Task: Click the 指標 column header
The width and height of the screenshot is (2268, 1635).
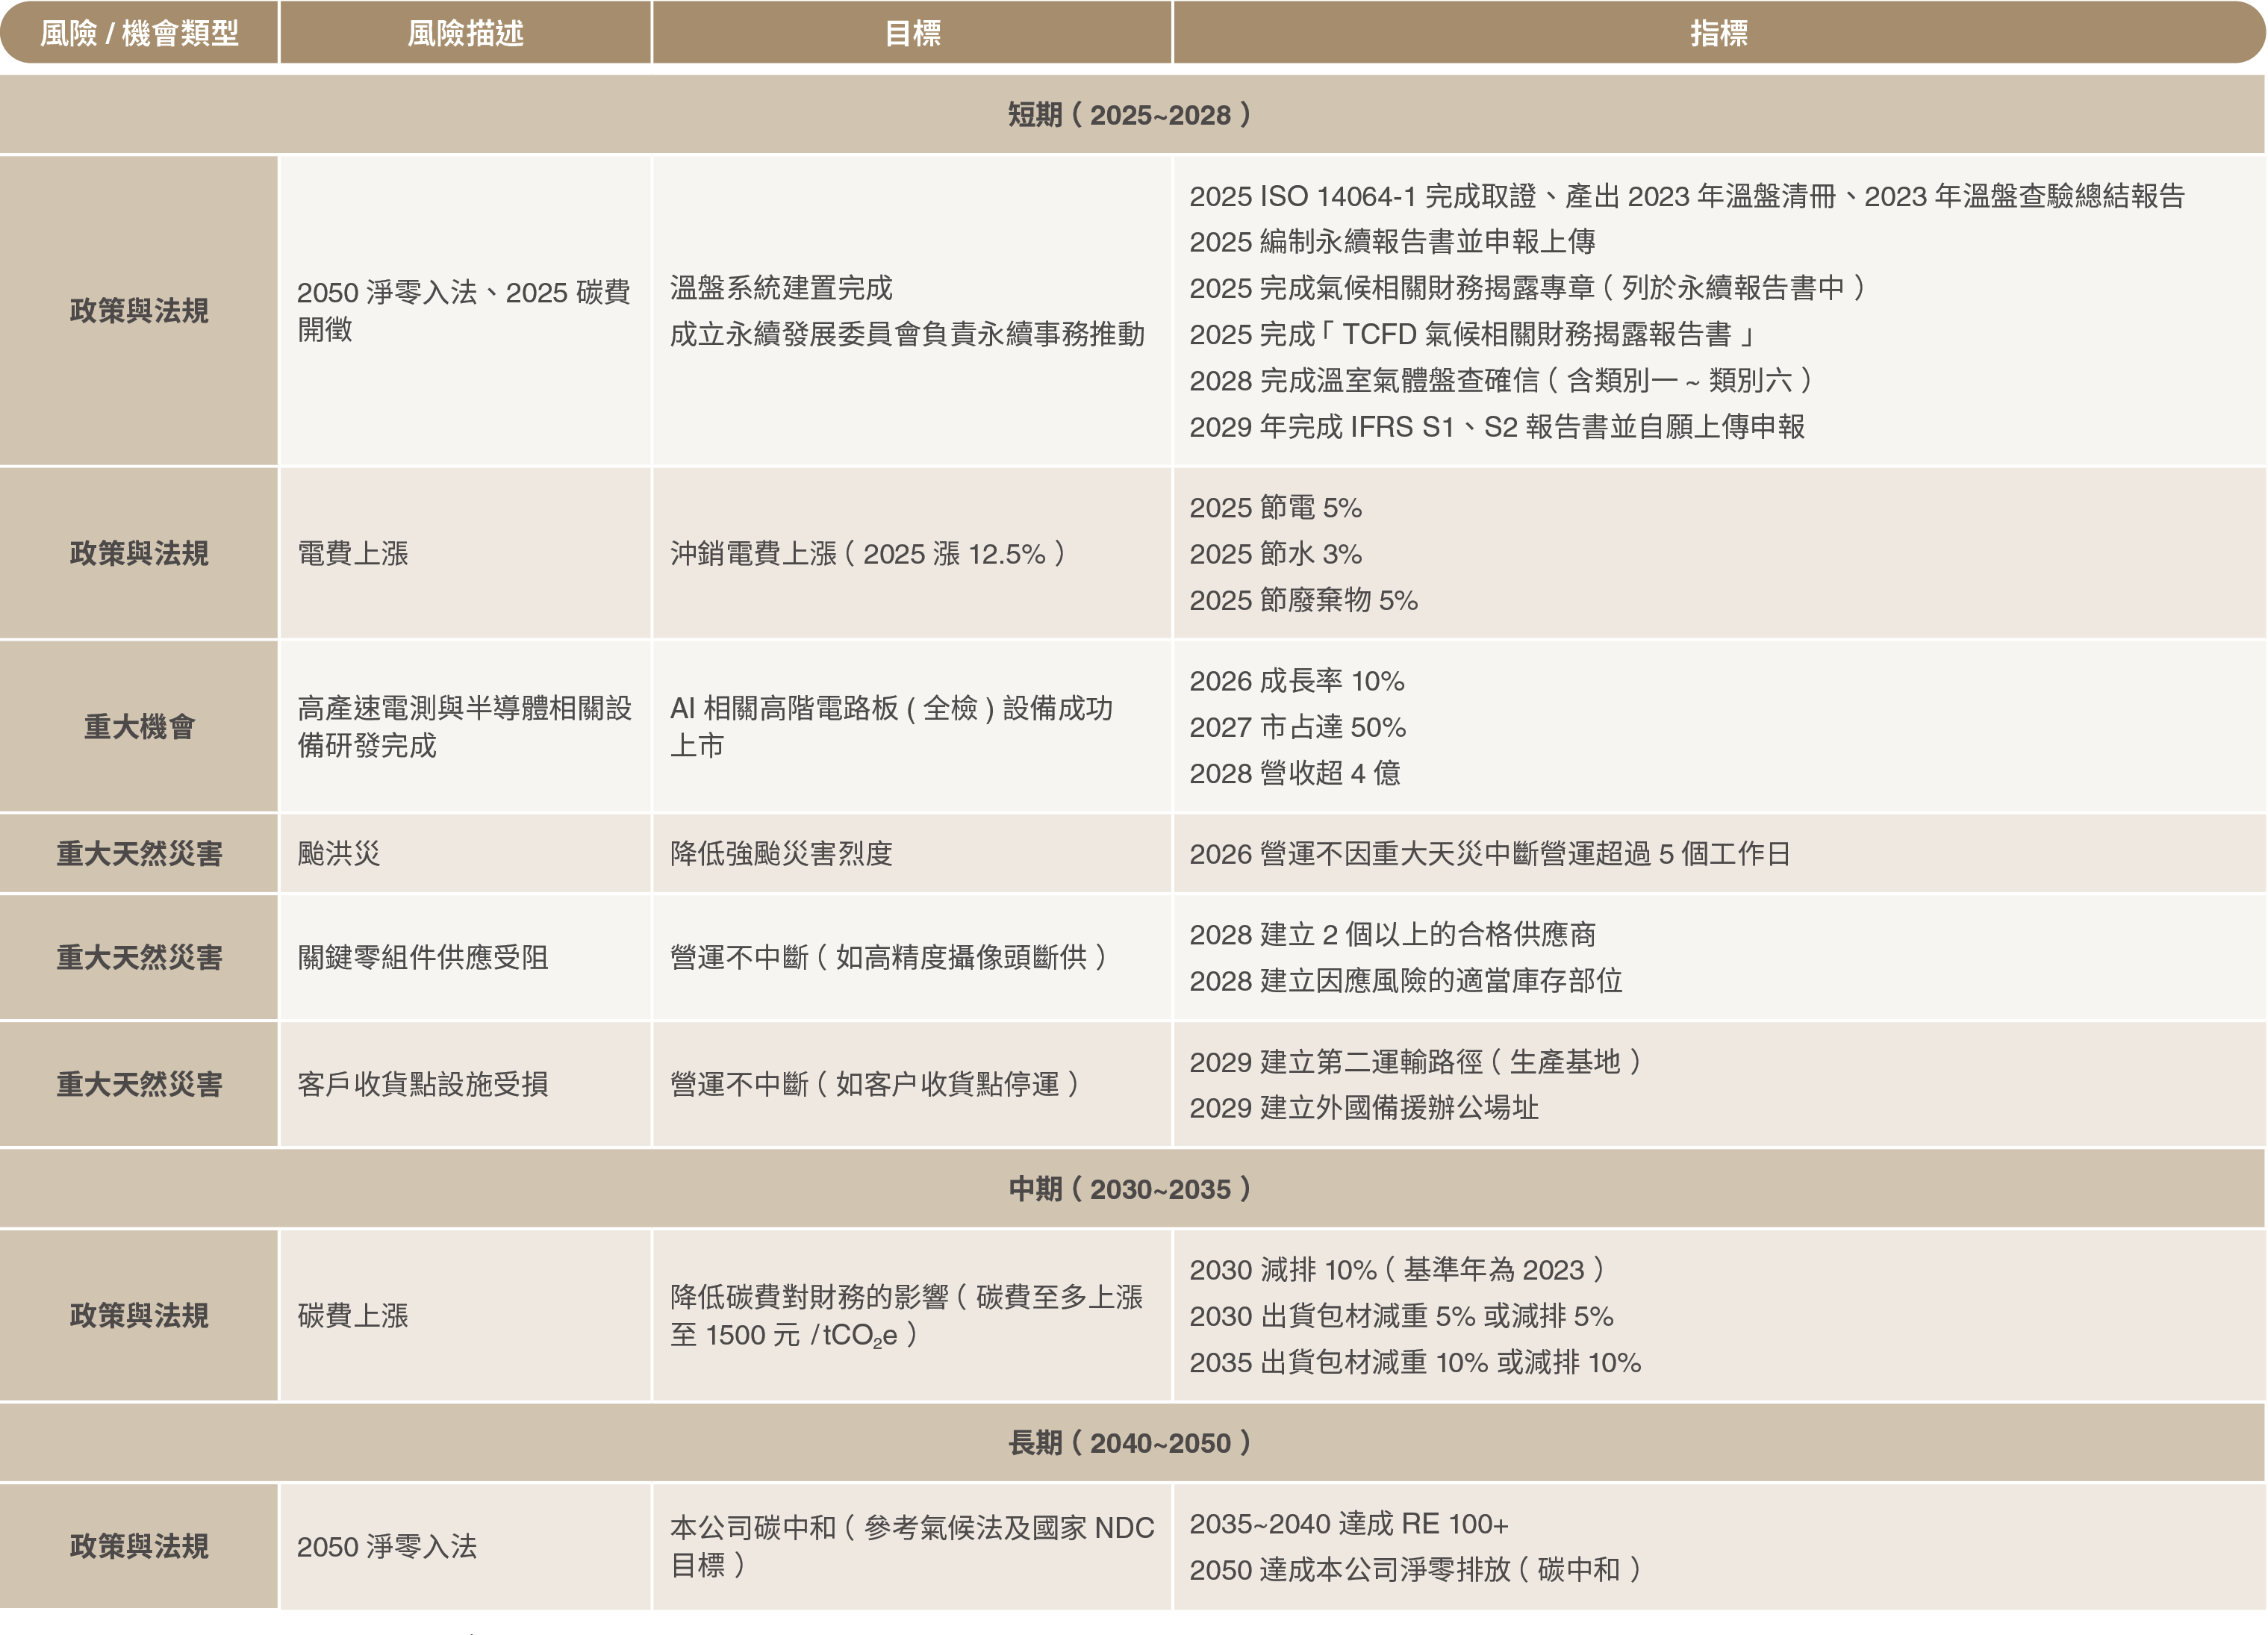Action: click(x=1718, y=33)
